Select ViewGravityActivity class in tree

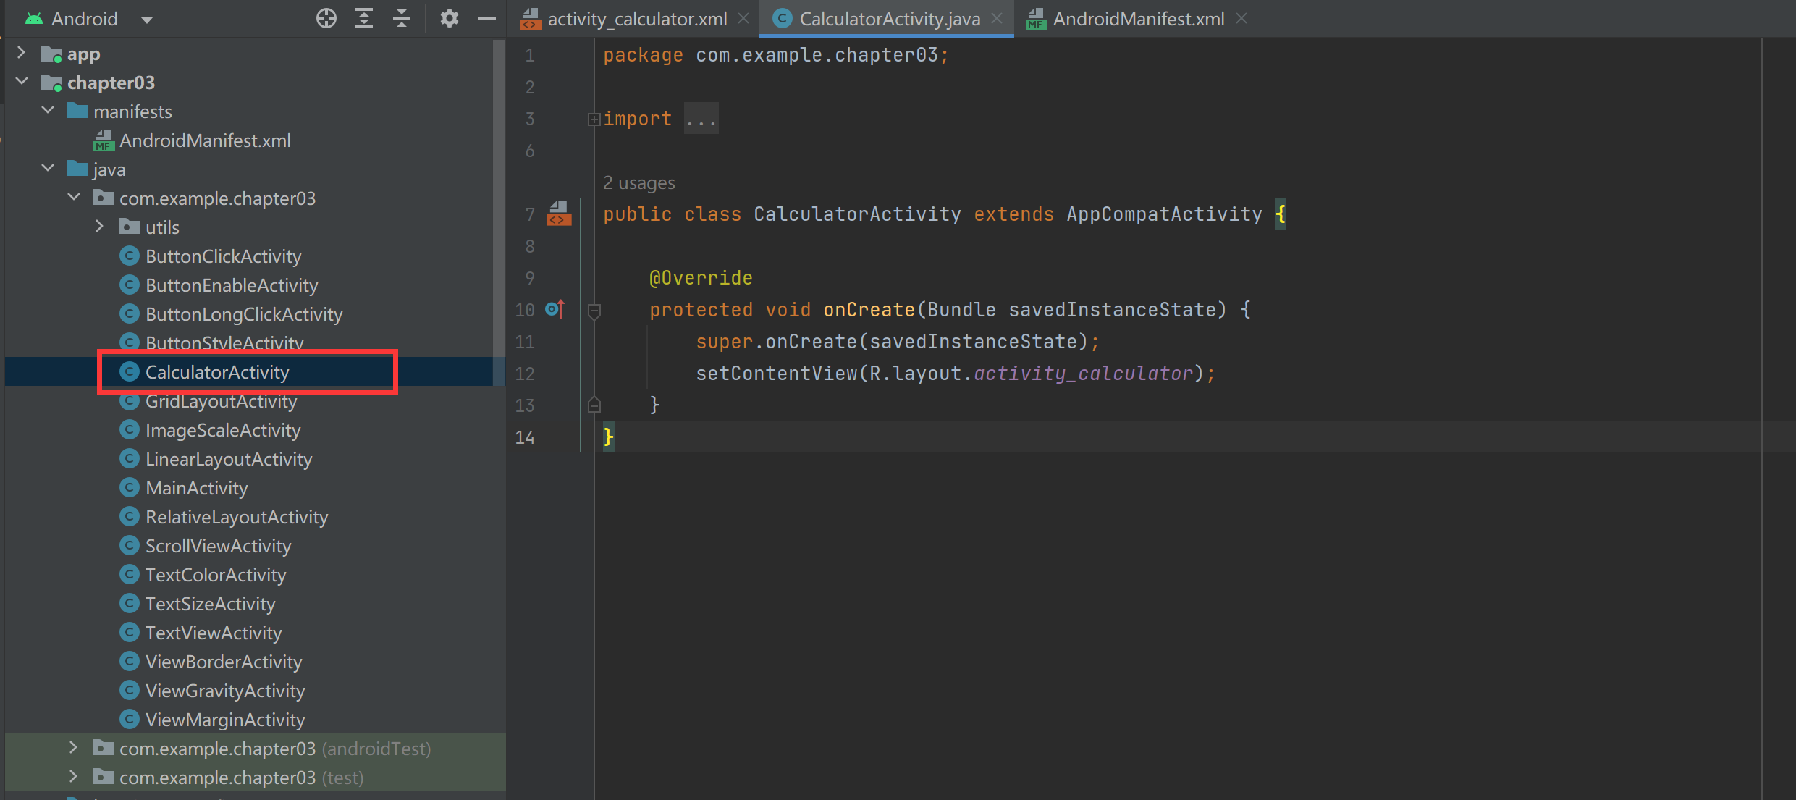click(x=225, y=691)
